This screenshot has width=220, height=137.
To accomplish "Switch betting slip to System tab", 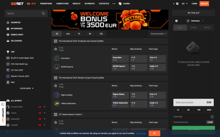I will tap(207, 27).
